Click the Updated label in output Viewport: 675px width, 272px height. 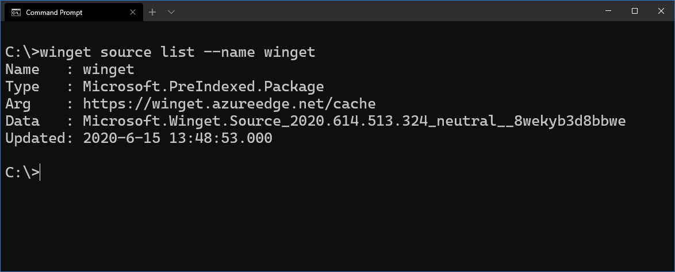point(35,138)
